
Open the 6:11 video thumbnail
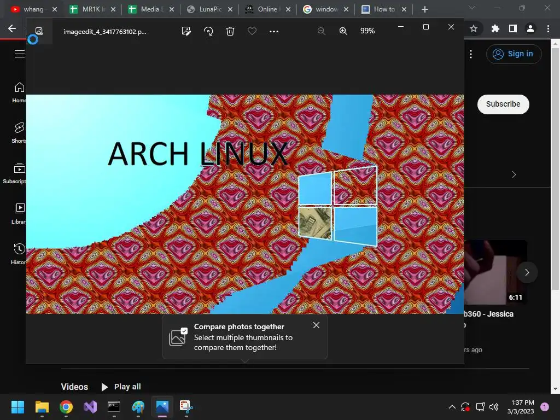495,272
